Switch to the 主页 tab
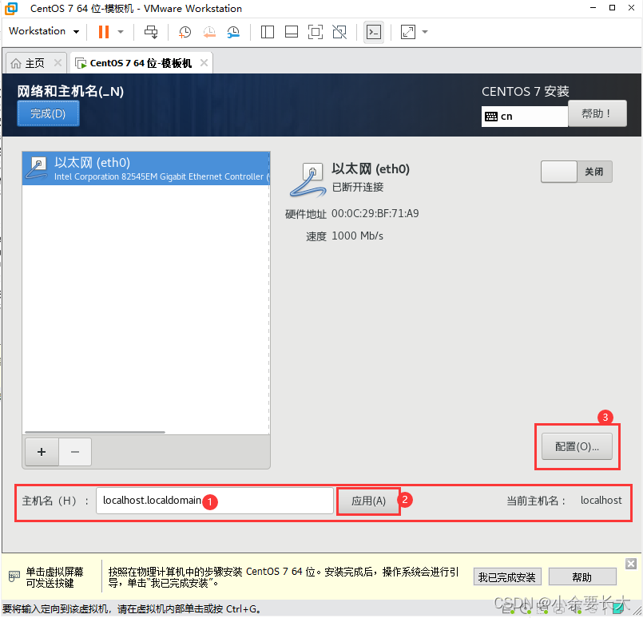643x618 pixels. (x=30, y=61)
